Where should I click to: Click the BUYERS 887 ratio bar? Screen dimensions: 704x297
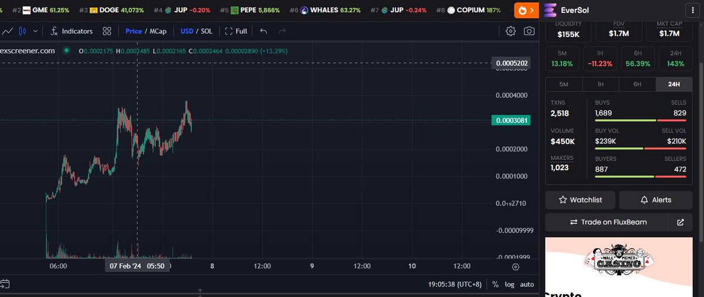pos(624,177)
